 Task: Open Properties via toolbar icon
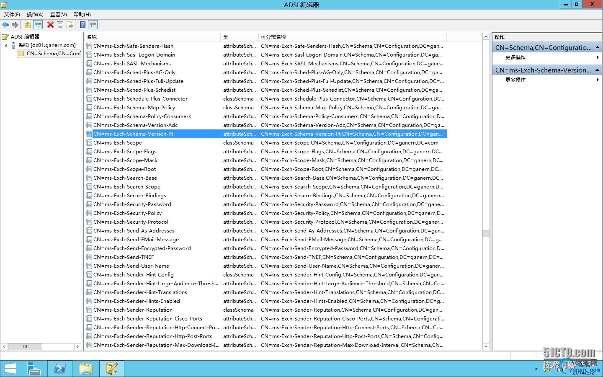coord(60,25)
